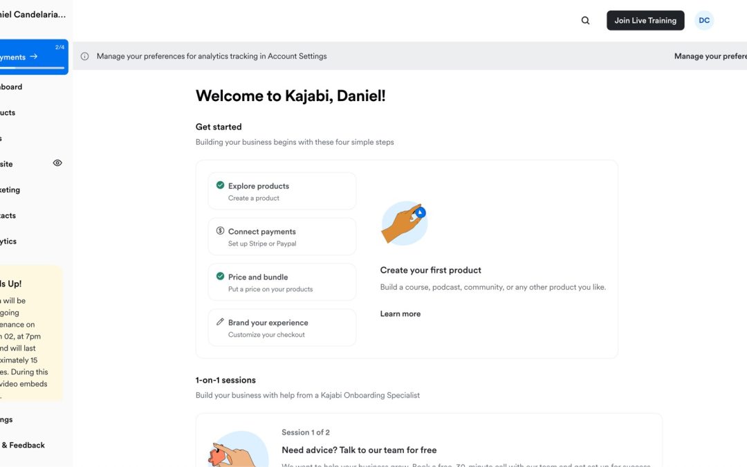Viewport: 747px width, 467px height.
Task: Click the green check beside Explore products
Action: click(x=220, y=185)
